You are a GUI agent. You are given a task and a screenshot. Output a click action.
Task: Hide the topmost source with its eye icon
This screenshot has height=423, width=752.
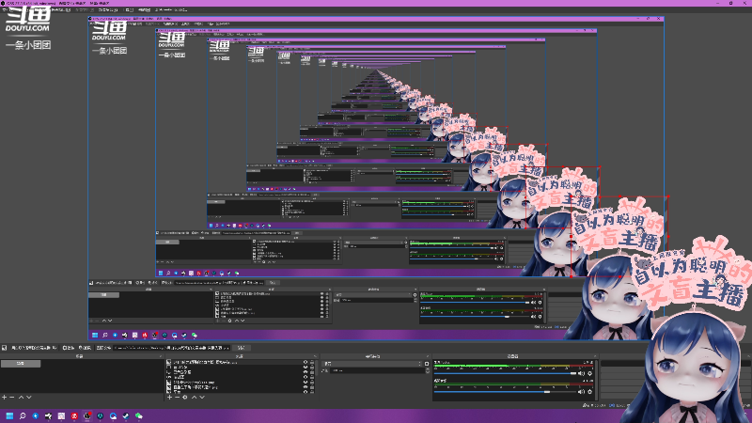pos(305,362)
